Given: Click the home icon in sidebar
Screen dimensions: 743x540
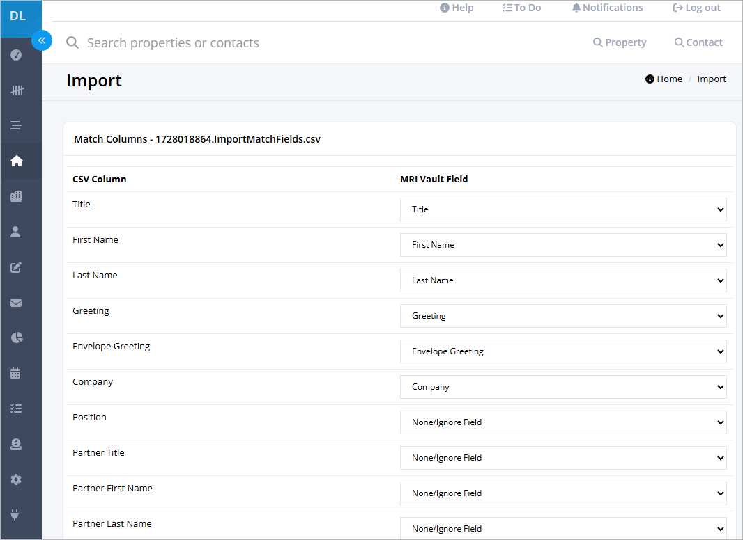Looking at the screenshot, I should point(17,161).
